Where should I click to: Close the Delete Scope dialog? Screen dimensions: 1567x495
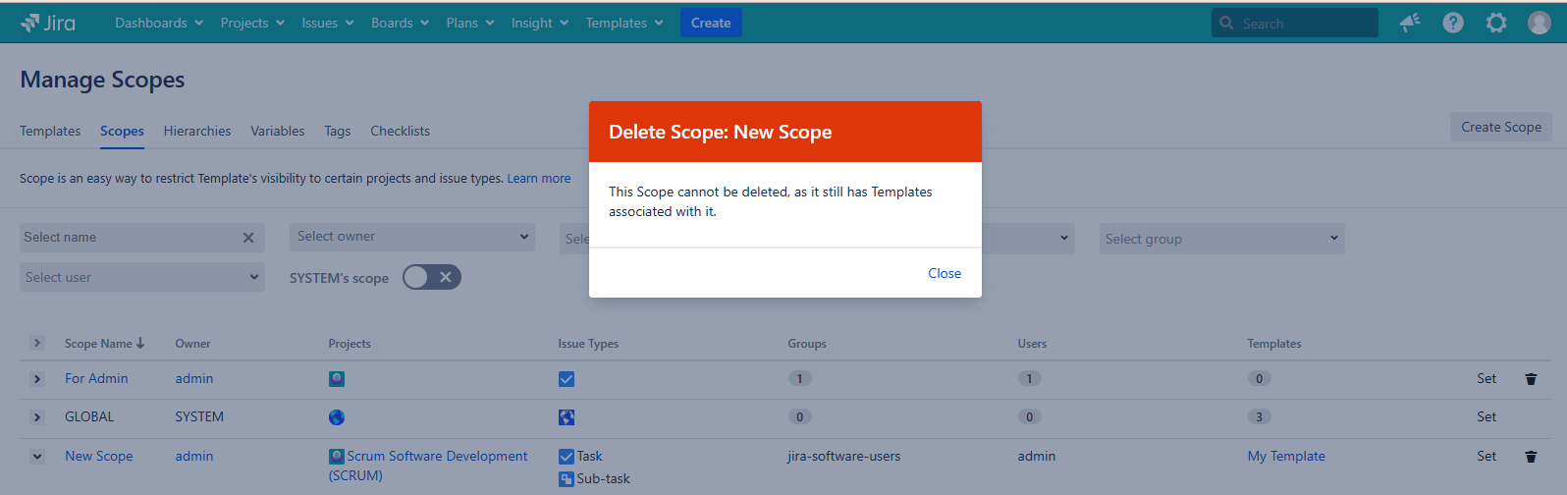pos(944,273)
